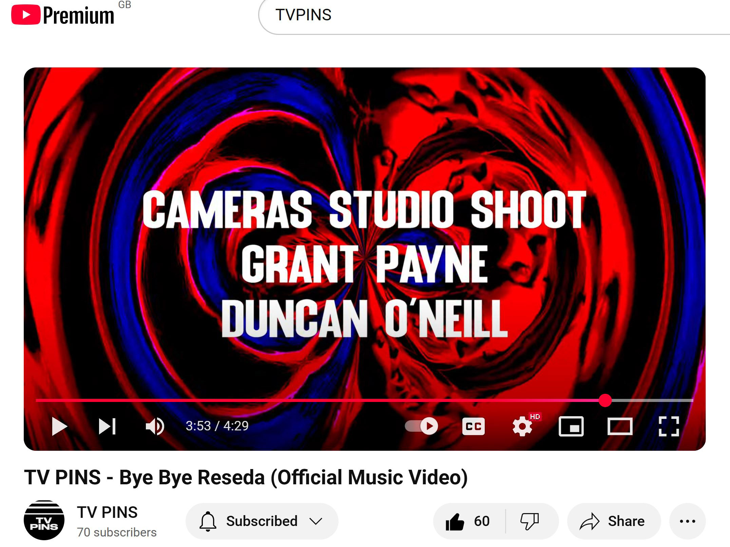Expand the Subscribed notification dropdown chevron
This screenshot has height=547, width=730.
point(316,521)
